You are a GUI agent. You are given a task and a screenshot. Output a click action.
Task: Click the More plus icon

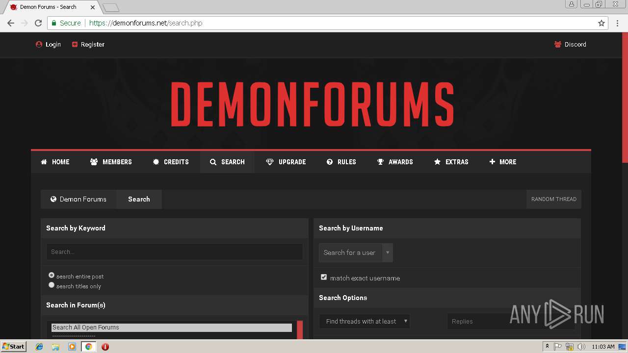pos(492,162)
